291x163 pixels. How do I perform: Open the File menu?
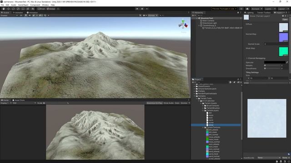[2, 5]
